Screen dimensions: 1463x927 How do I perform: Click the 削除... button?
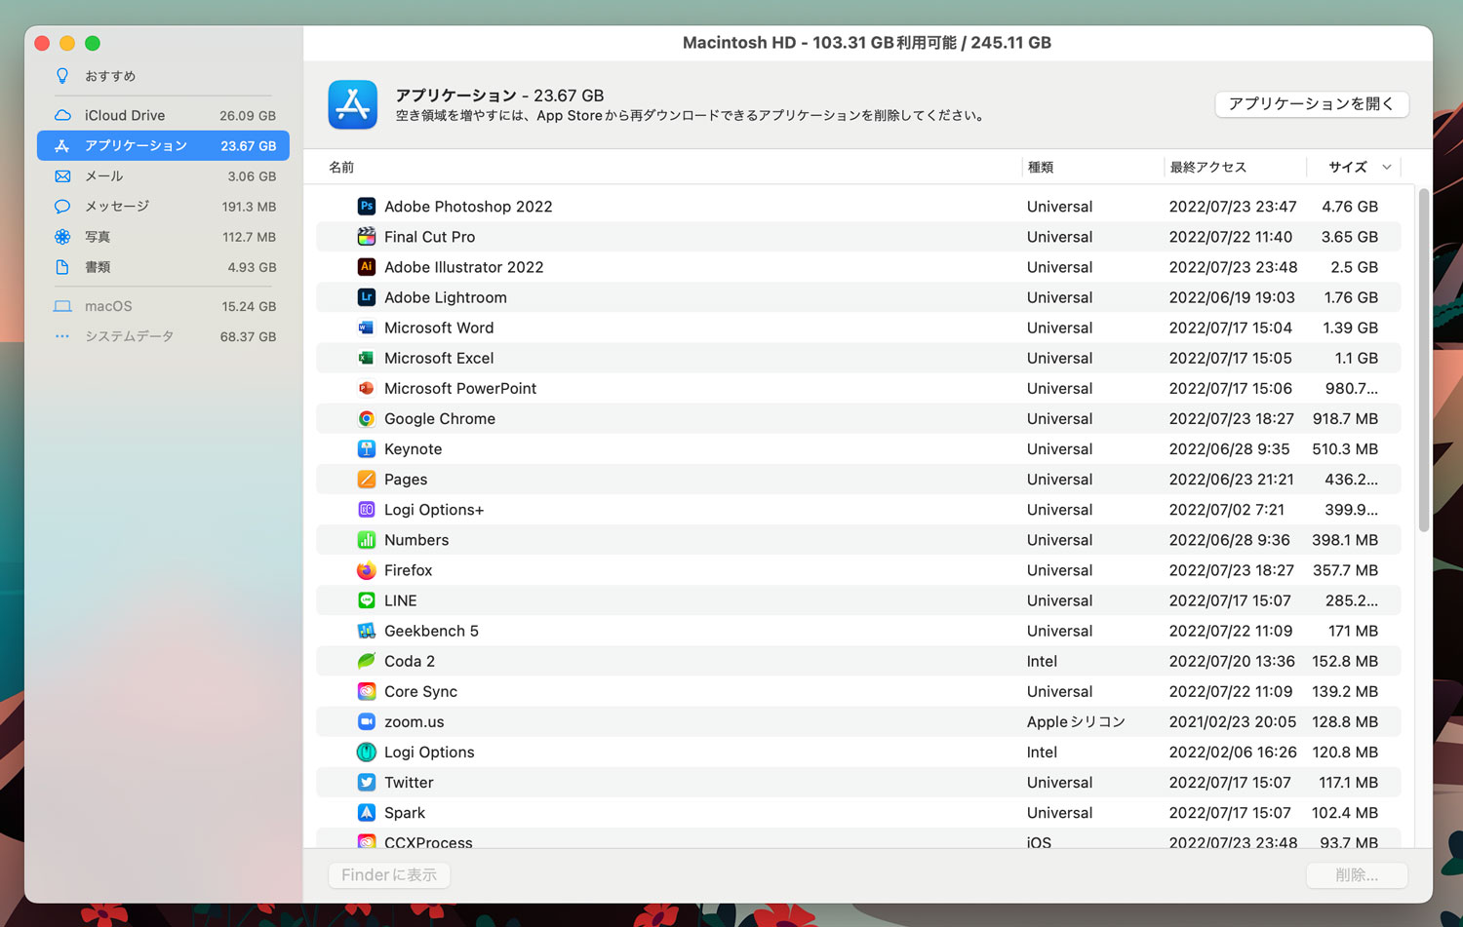1357,875
